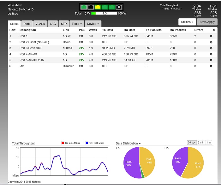221x185 pixels.
Task: Open the STP tab
Action: pyautogui.click(x=64, y=24)
